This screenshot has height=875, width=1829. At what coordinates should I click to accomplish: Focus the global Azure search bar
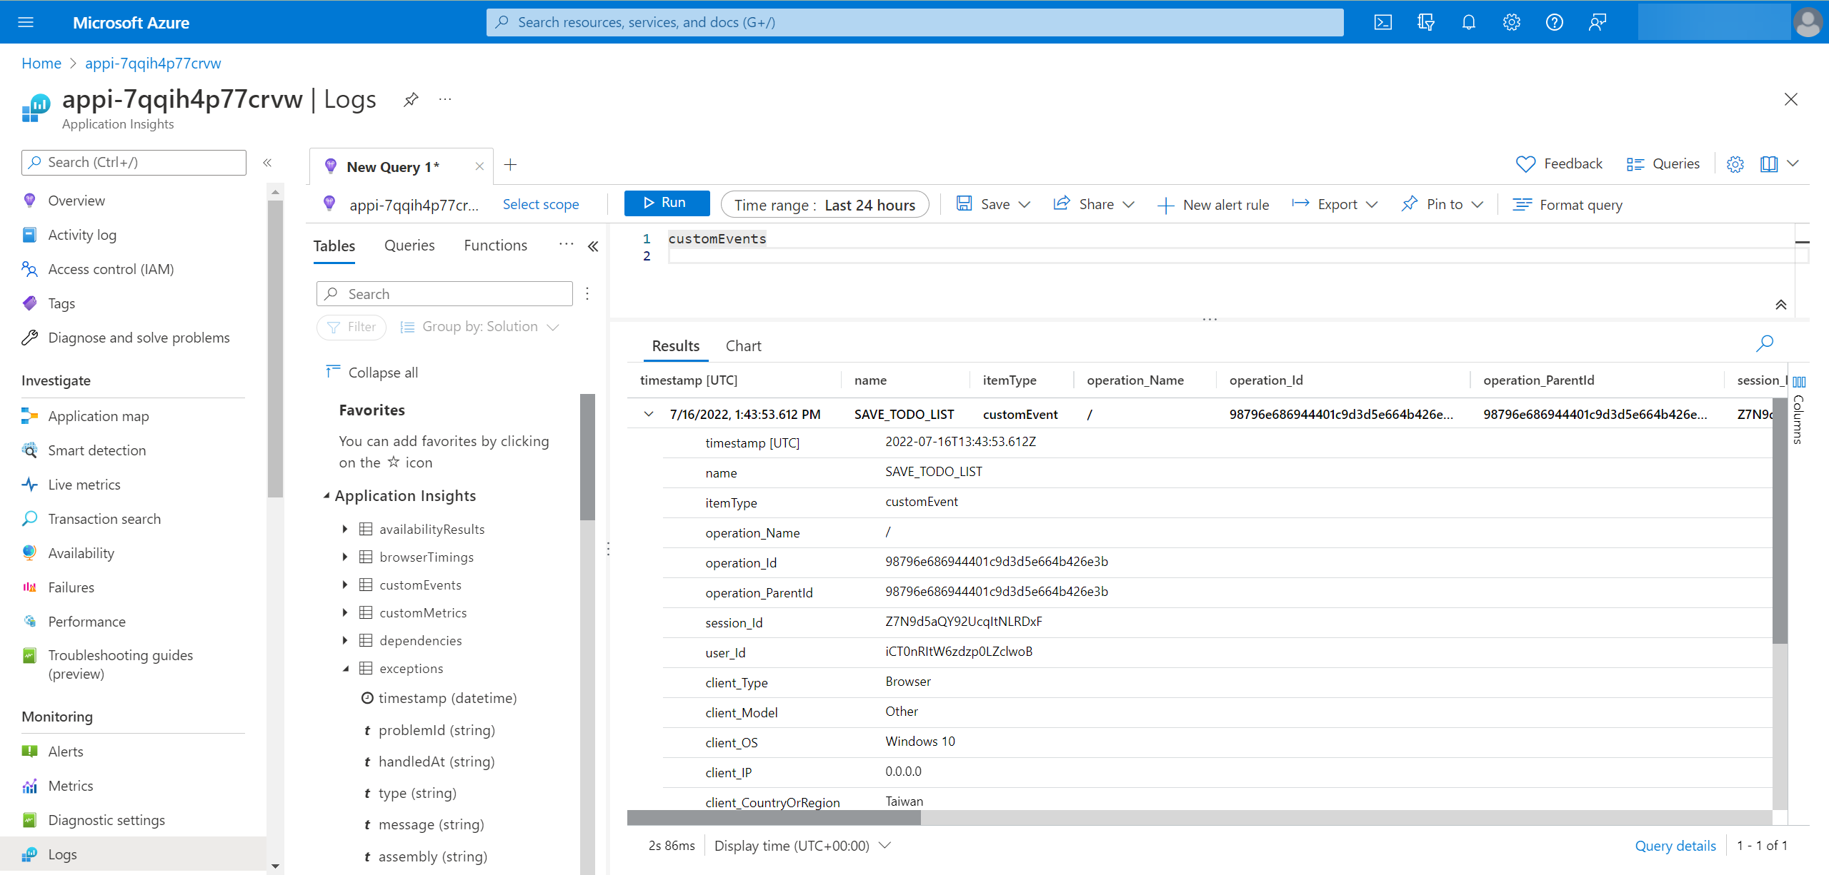914,22
